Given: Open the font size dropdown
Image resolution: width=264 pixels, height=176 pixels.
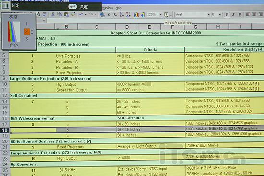Looking at the screenshot, I should point(220,15).
